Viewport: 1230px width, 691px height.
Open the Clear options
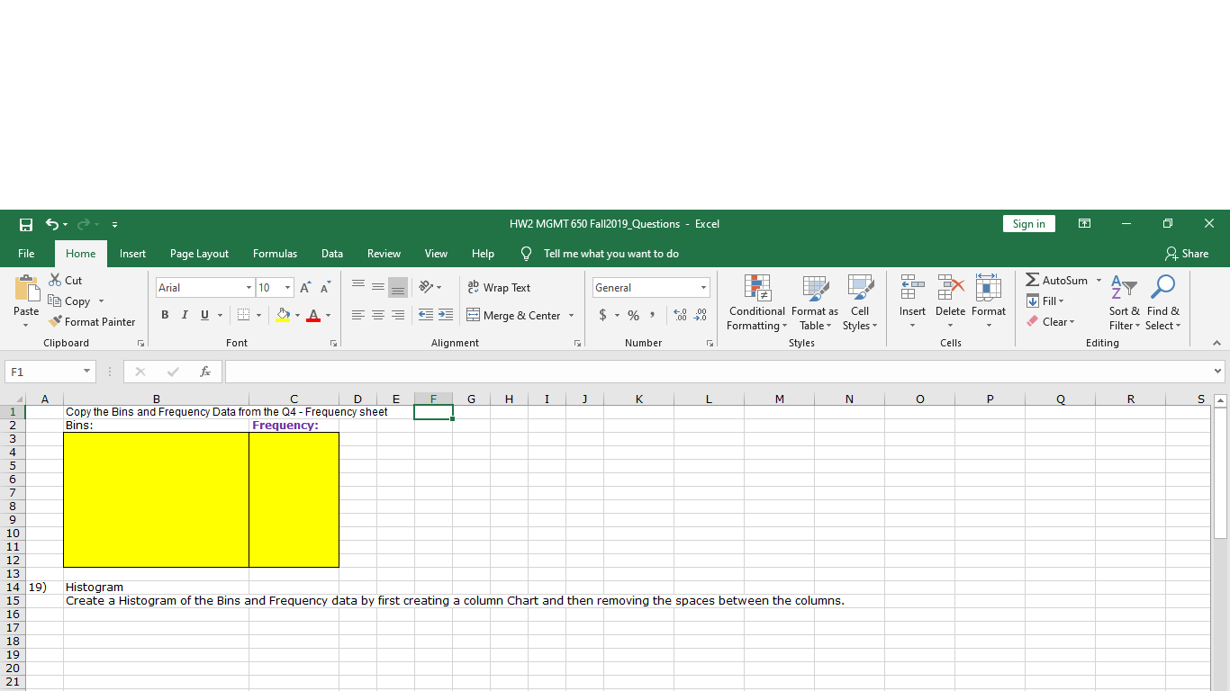pyautogui.click(x=1050, y=322)
